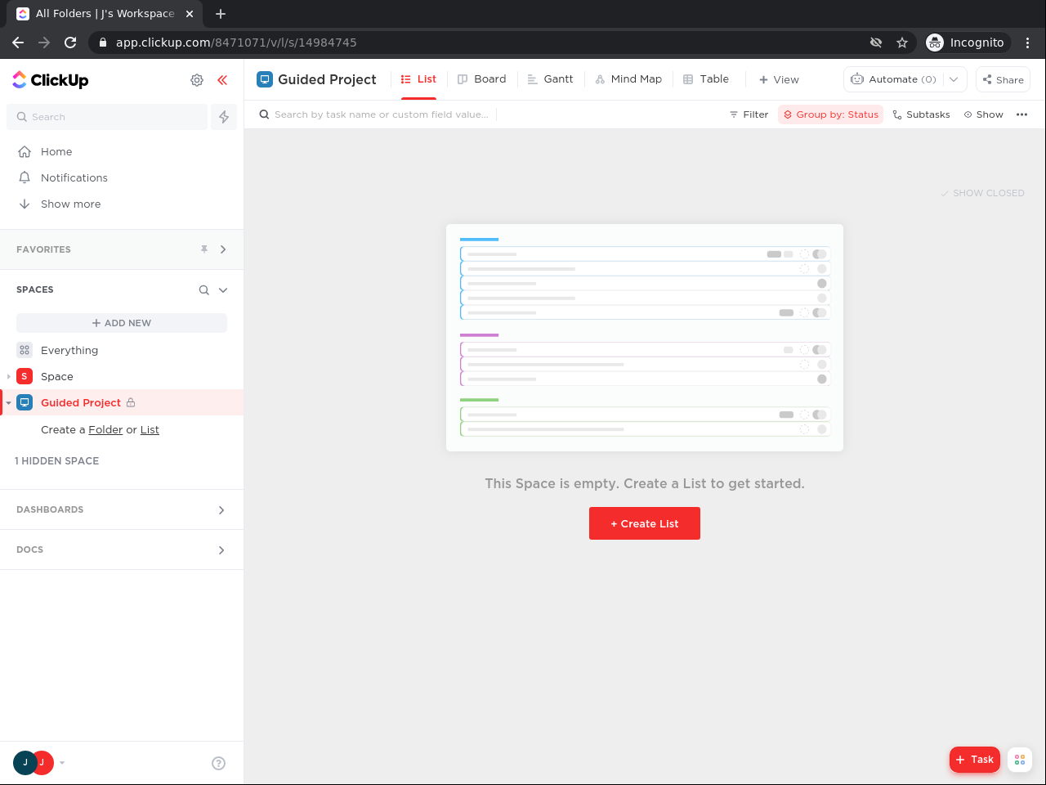The image size is (1046, 785).
Task: Switch to Mind Map view tab
Action: (x=628, y=79)
